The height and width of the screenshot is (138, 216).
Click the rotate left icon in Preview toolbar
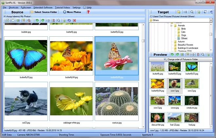172,54
